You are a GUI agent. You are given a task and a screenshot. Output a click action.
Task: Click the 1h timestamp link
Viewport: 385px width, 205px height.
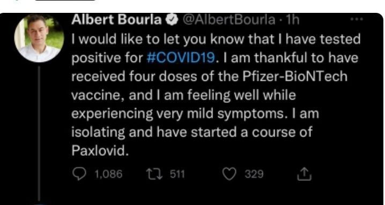[292, 20]
